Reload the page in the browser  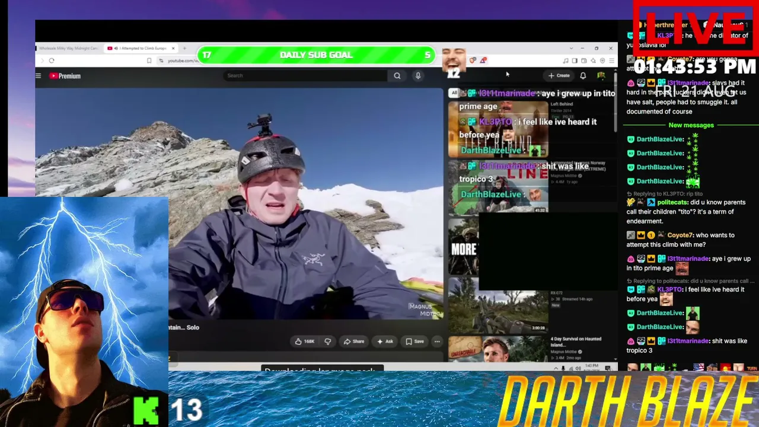(52, 60)
